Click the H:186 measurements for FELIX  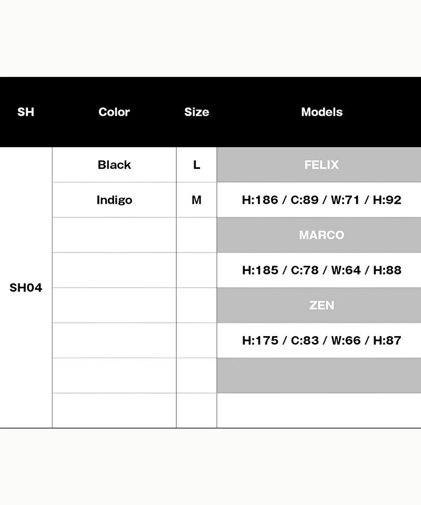coord(322,200)
